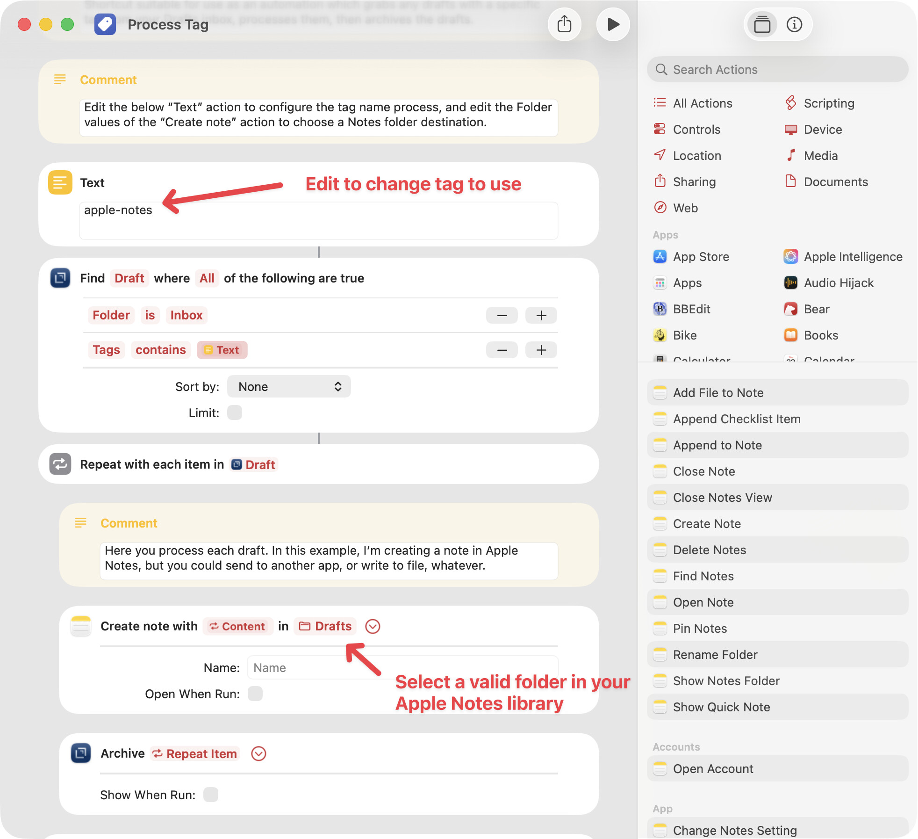
Task: Remove the Folder is Inbox filter
Action: coord(502,316)
